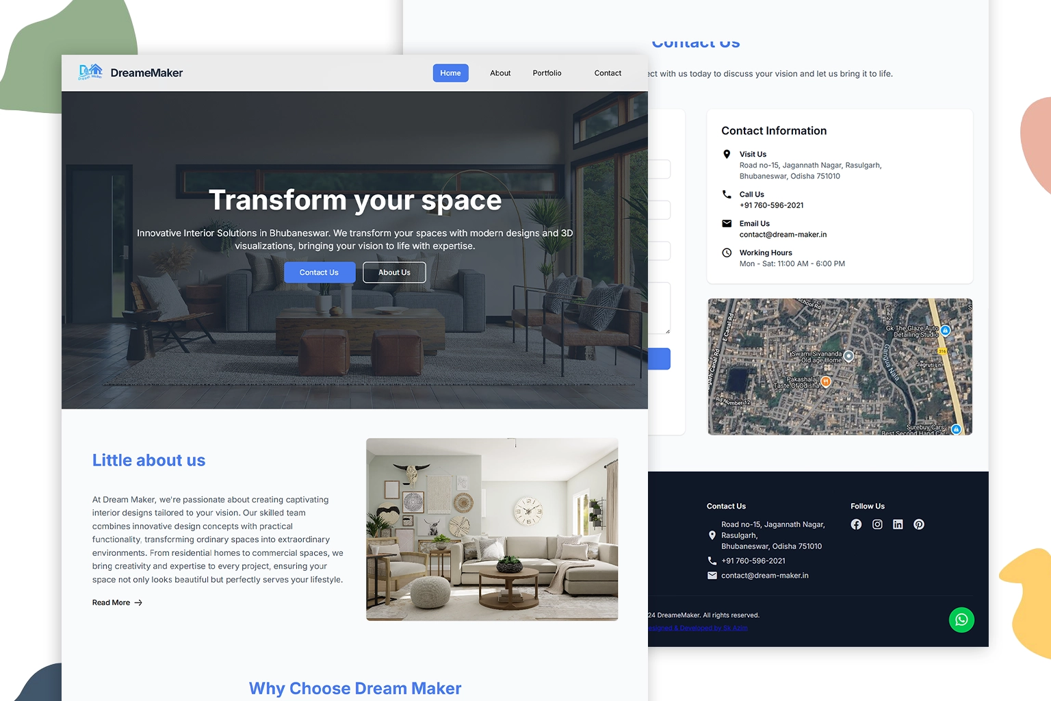
Task: Select the Home tab in the navbar
Action: [450, 73]
